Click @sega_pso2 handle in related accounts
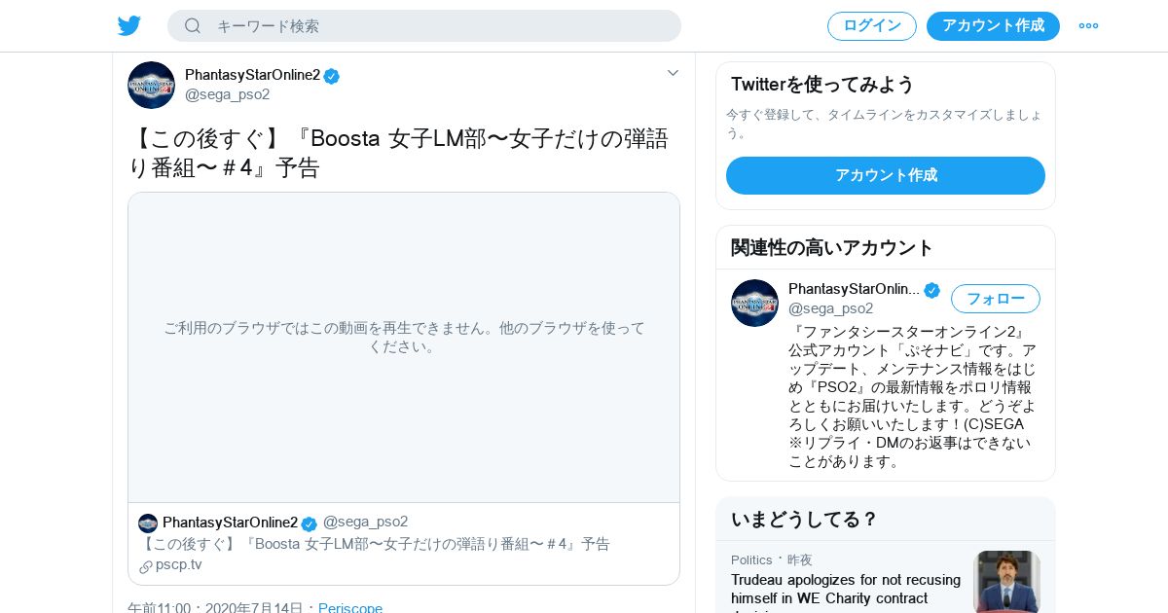1168x613 pixels. (830, 308)
